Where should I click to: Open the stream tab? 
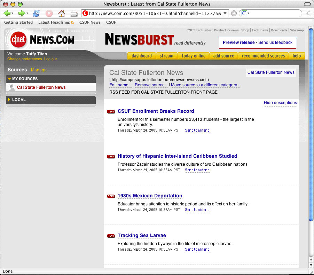(166, 56)
